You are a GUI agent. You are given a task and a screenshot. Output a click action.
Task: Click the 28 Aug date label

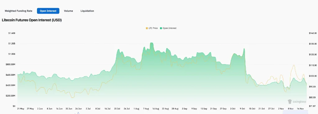[x=175, y=109]
